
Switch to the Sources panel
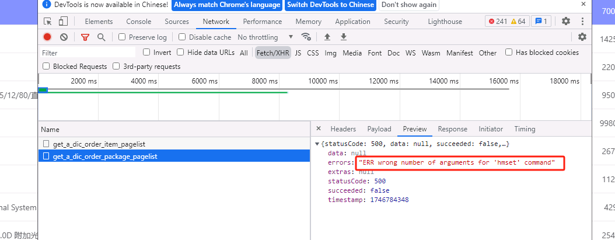(177, 22)
